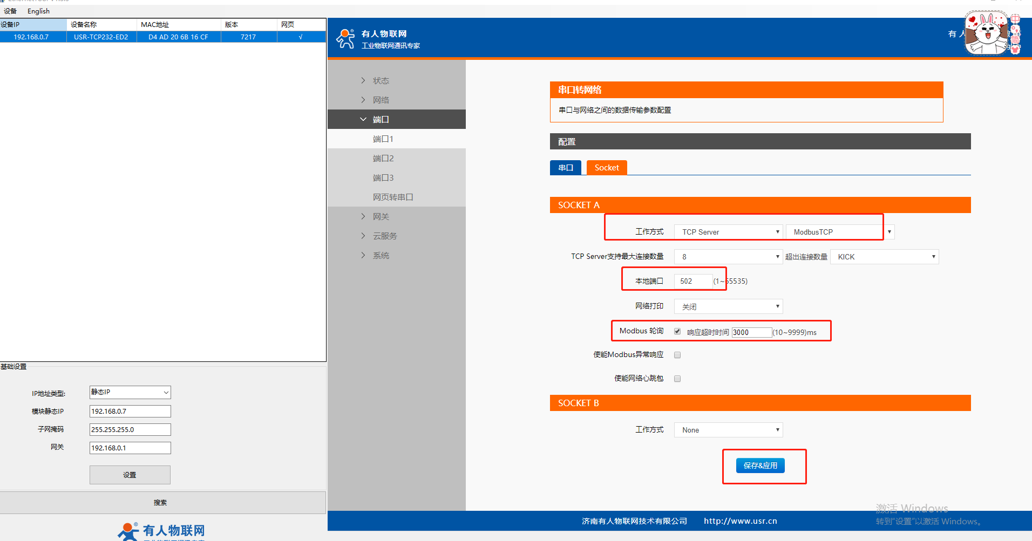Expand the 状态 menu chevron
1032x541 pixels.
363,80
